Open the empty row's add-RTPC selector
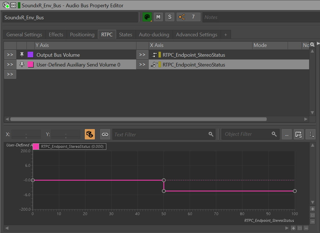This screenshot has height=233, width=320. click(x=10, y=74)
